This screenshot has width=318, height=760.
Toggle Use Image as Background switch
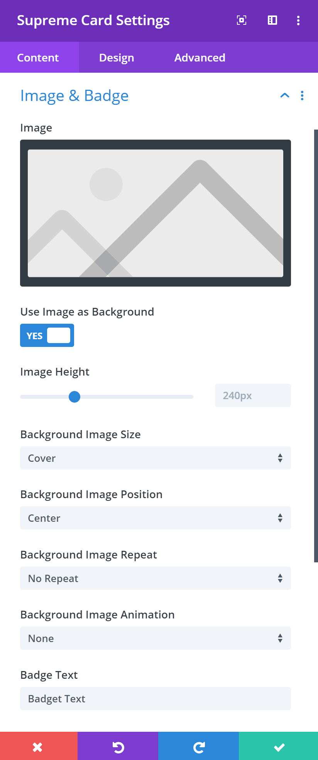(x=47, y=335)
